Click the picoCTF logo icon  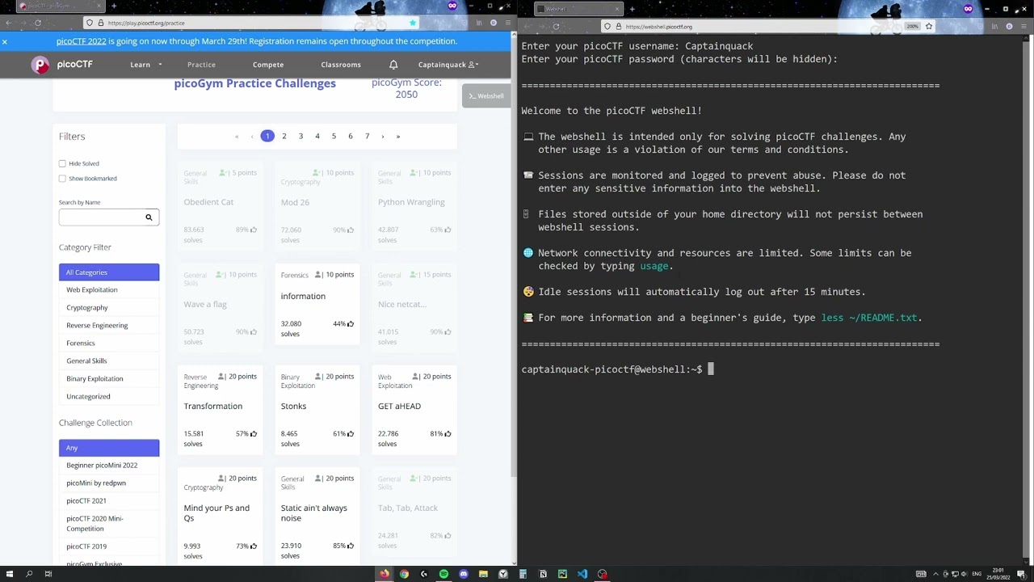coord(40,65)
